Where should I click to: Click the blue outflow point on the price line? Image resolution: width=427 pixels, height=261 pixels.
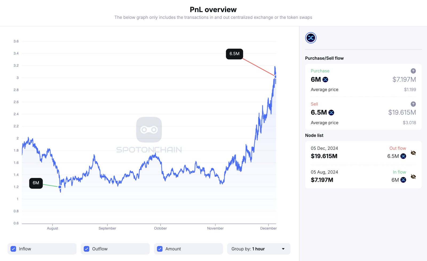(x=275, y=77)
